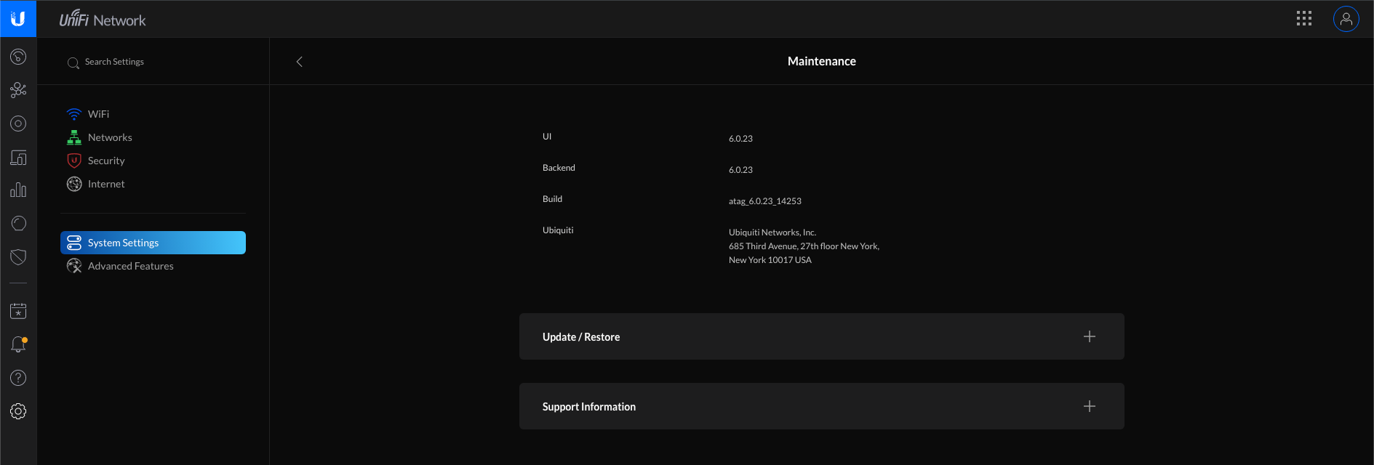Open the Statistics bar chart icon

tap(18, 190)
